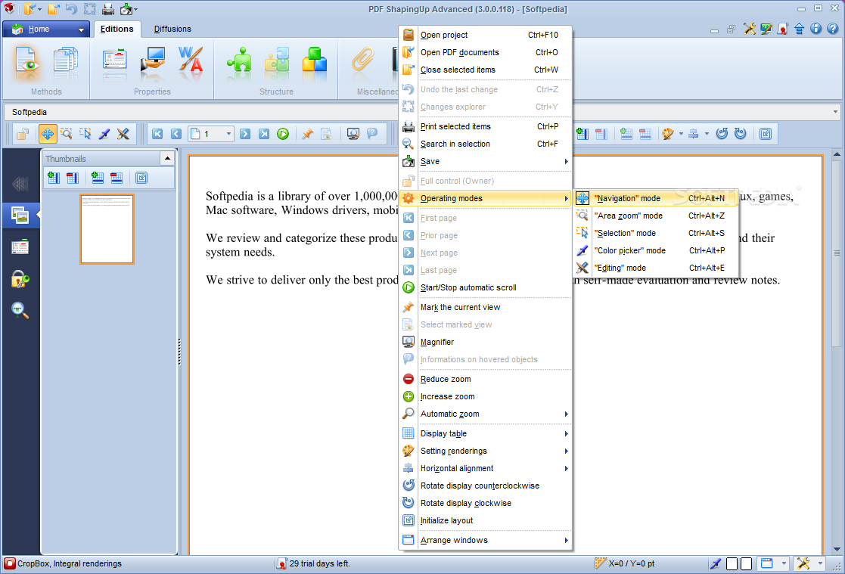Click Initialize layout toolbar icon
Viewport: 845px width, 574px height.
pos(766,134)
